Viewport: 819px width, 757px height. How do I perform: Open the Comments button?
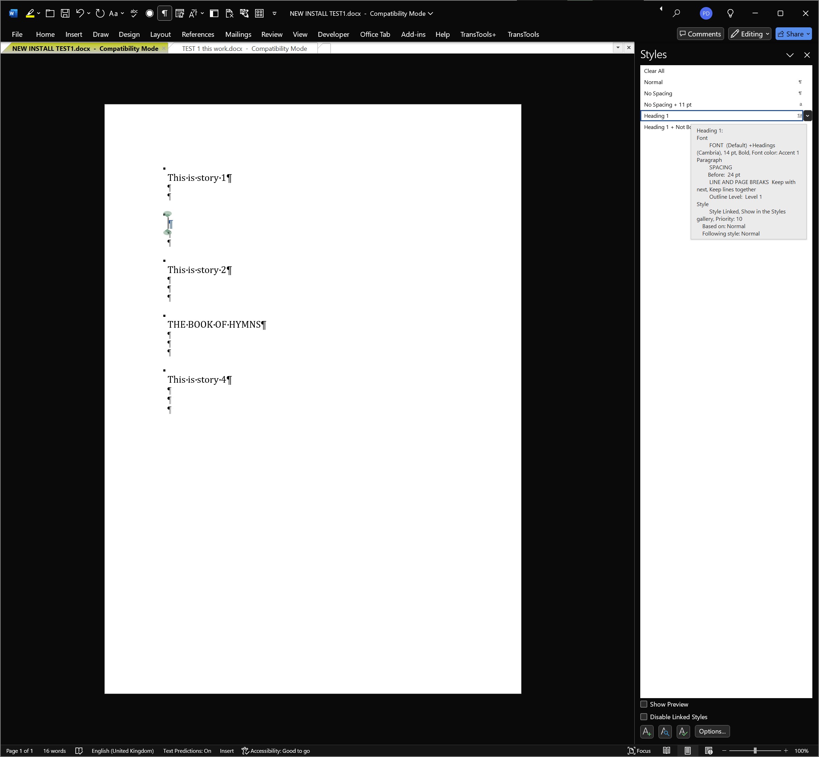pyautogui.click(x=700, y=34)
